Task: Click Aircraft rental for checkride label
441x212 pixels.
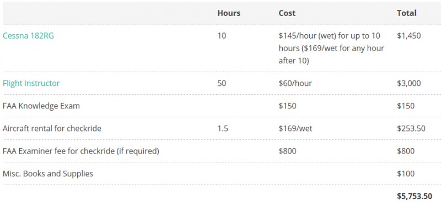Action: tap(52, 128)
